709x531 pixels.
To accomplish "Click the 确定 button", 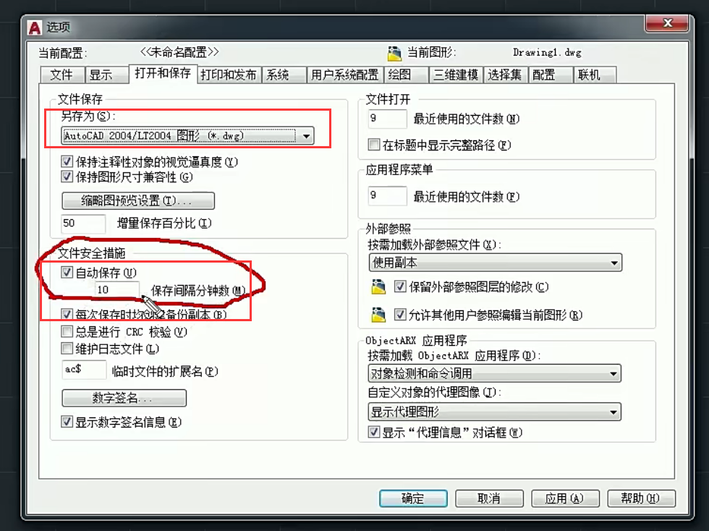I will (x=413, y=498).
